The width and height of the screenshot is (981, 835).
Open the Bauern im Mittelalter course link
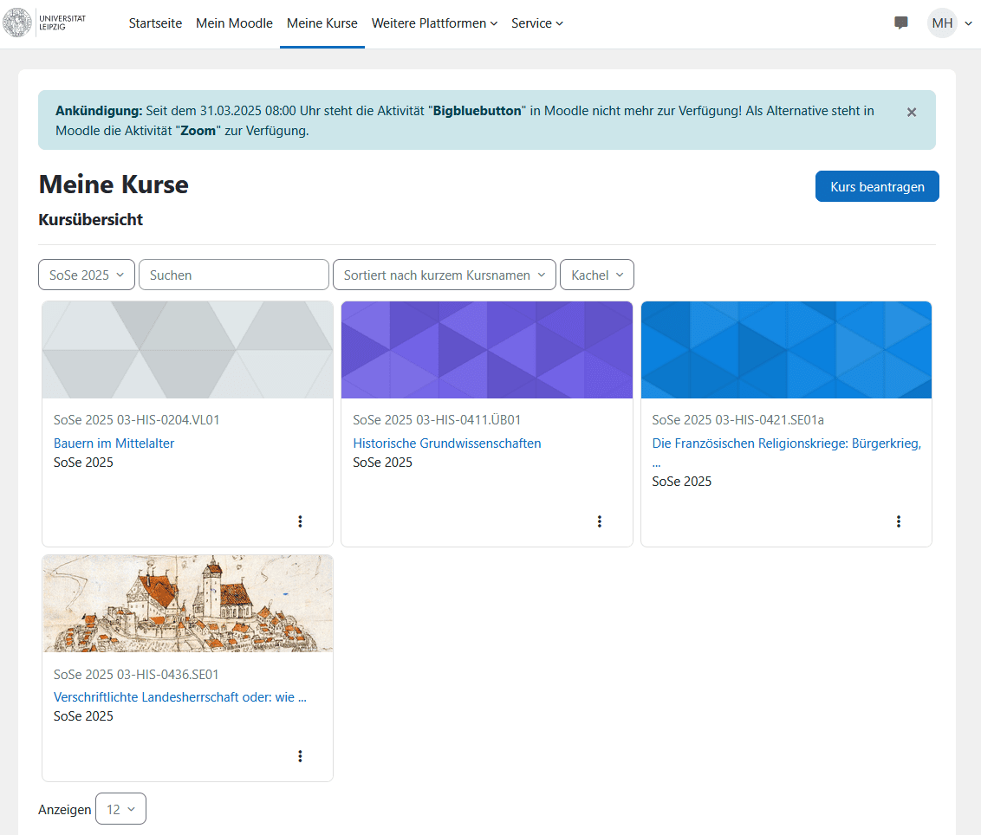[x=114, y=443]
